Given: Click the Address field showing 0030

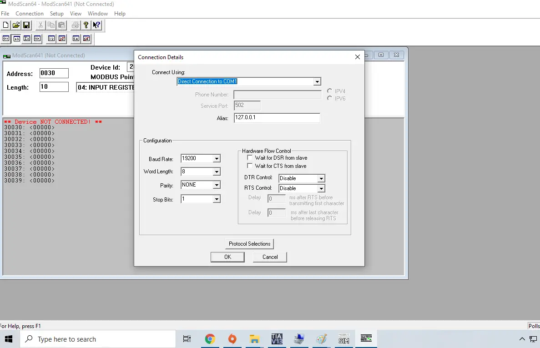Looking at the screenshot, I should 54,73.
